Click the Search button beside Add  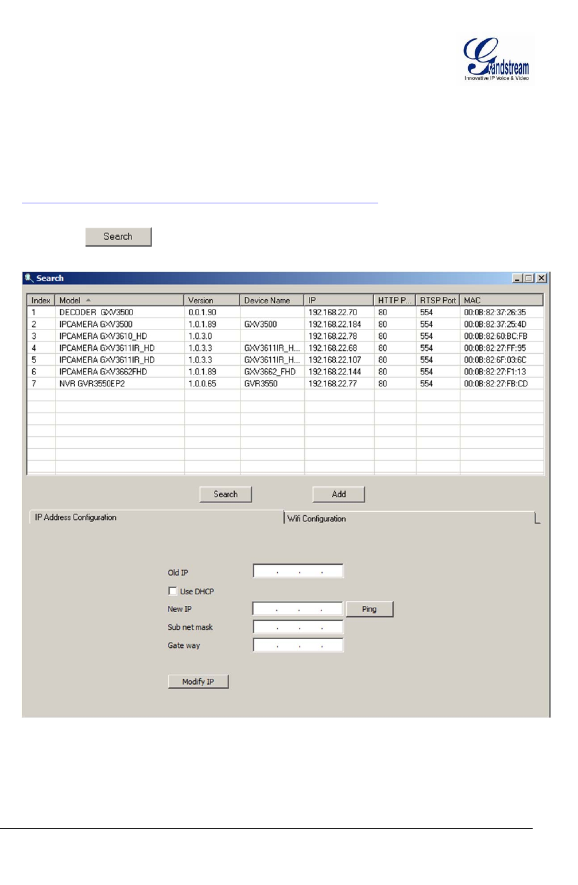226,494
